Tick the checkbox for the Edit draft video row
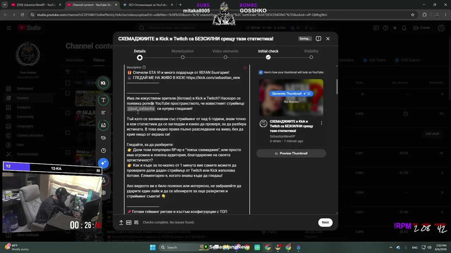 pyautogui.click(x=68, y=133)
